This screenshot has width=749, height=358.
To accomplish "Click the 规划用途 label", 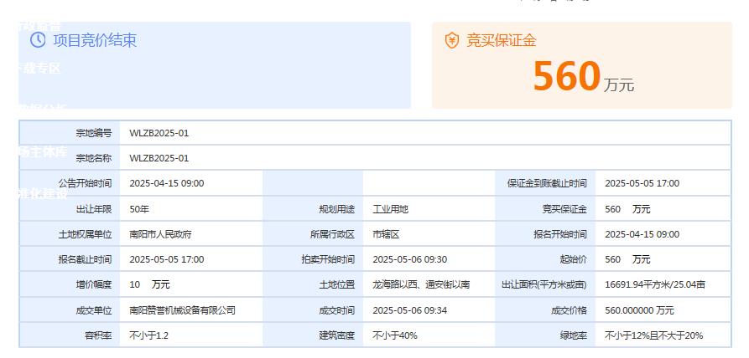I will click(x=337, y=209).
